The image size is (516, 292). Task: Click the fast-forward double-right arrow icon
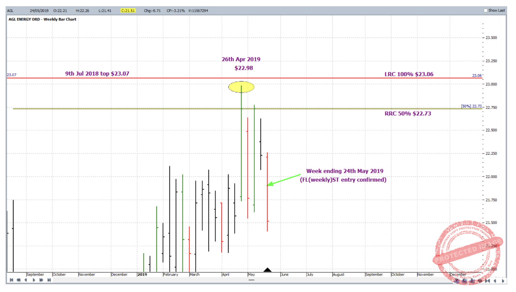pyautogui.click(x=41, y=280)
